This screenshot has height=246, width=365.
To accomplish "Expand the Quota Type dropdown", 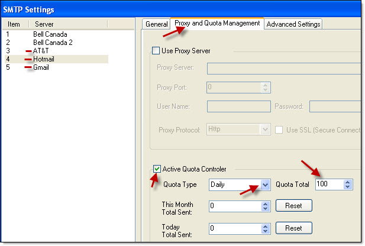I will pyautogui.click(x=265, y=184).
